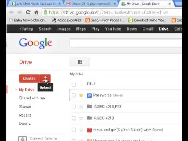Open Seeds—From People bookmark

[x=105, y=20]
